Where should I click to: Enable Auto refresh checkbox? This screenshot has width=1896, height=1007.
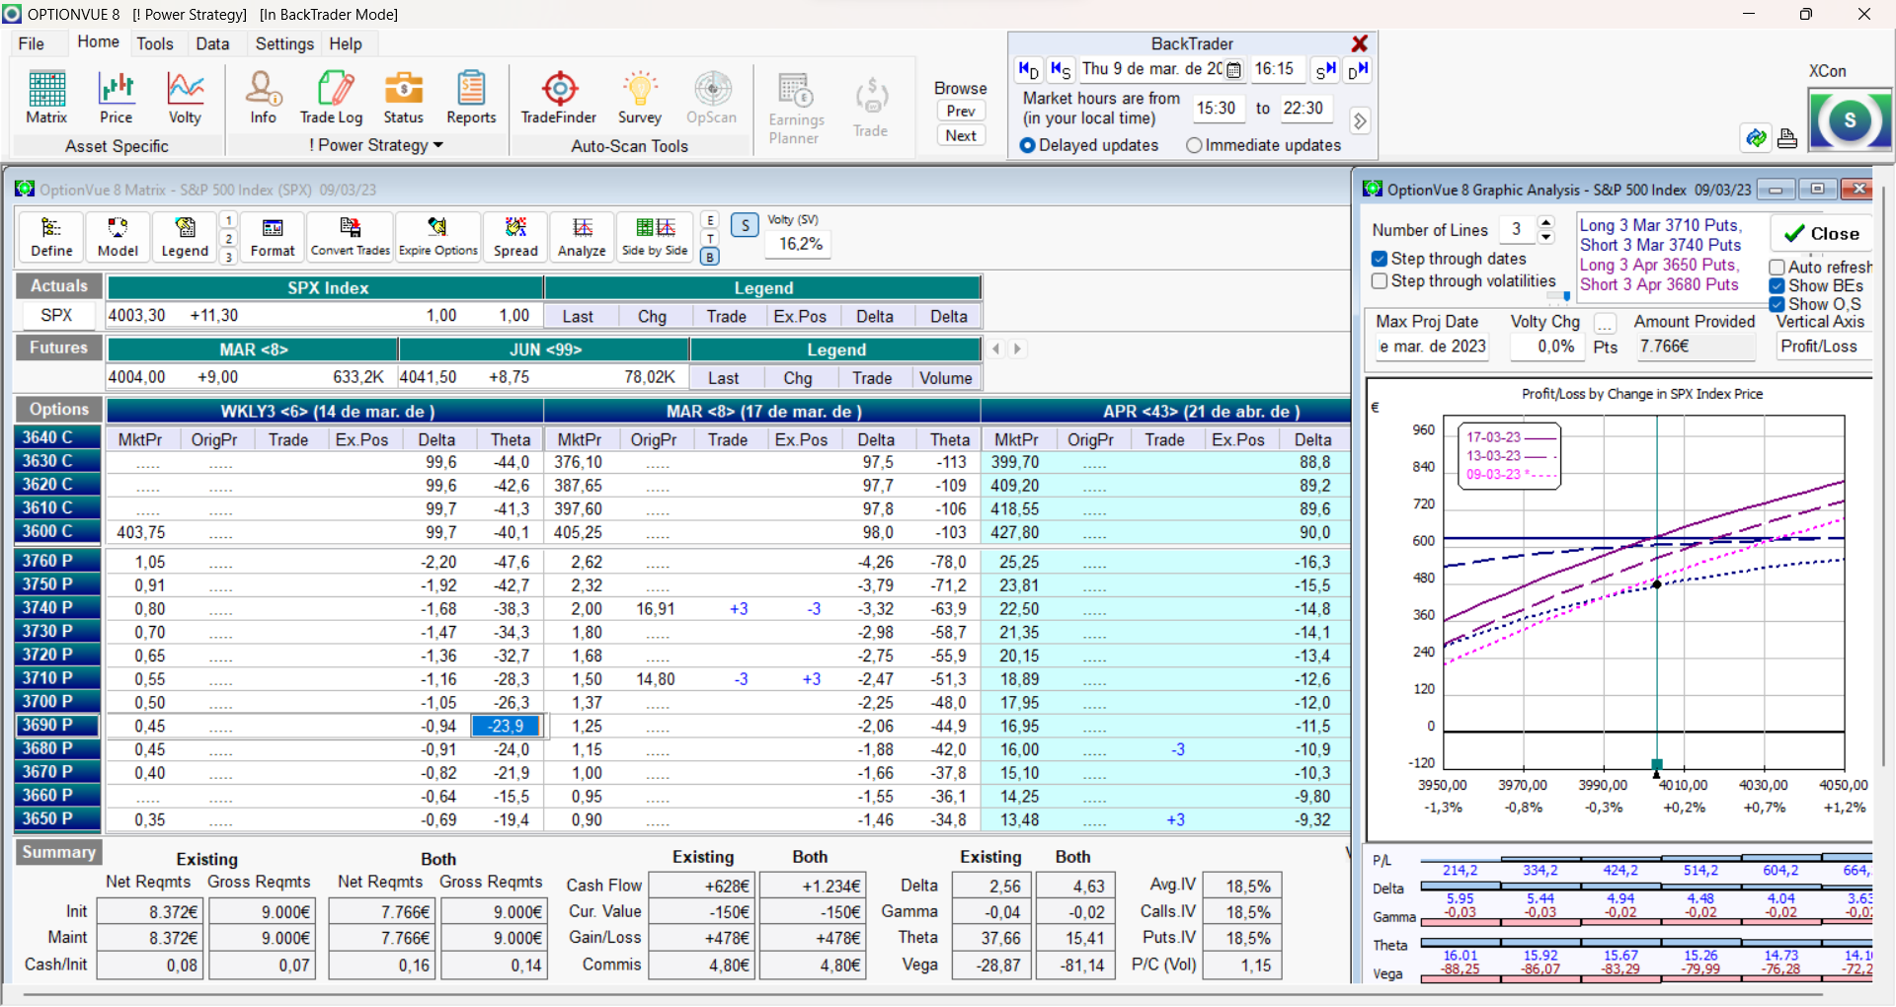point(1777,268)
